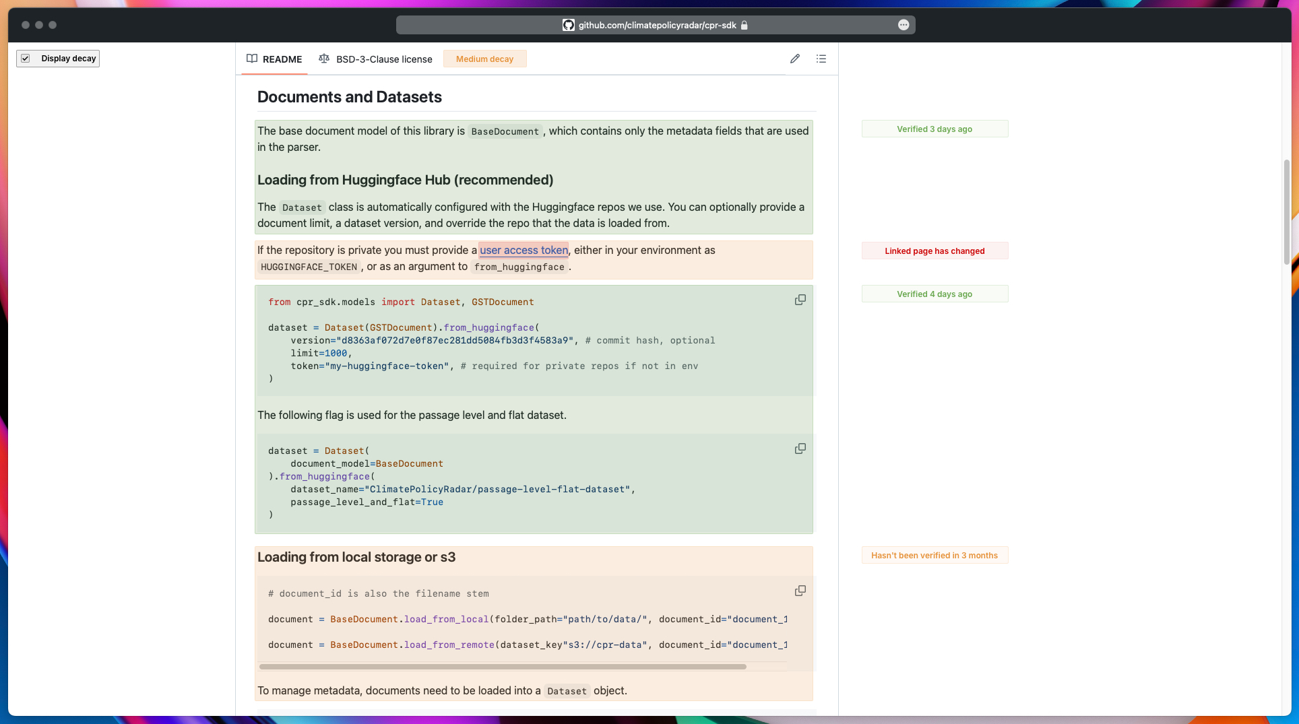Image resolution: width=1299 pixels, height=724 pixels.
Task: Click the 'To manage metadata' sentence
Action: click(442, 691)
